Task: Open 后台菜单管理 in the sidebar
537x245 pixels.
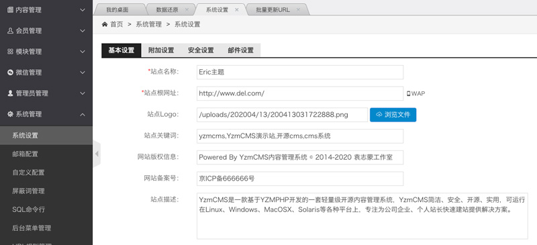Action: point(46,228)
